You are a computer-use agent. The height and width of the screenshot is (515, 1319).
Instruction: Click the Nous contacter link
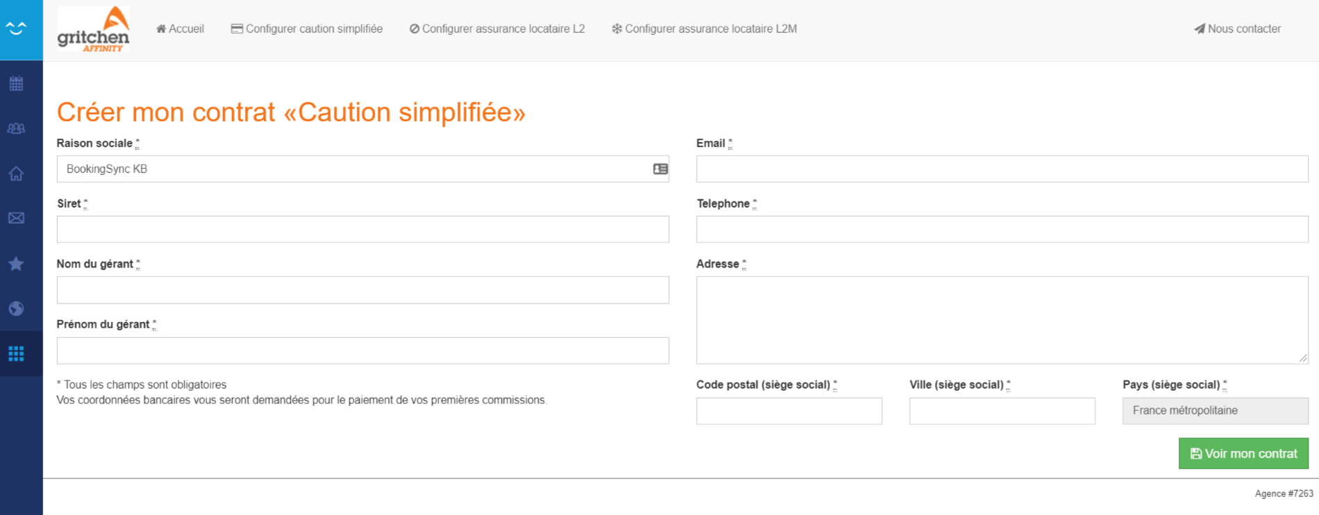click(x=1237, y=28)
